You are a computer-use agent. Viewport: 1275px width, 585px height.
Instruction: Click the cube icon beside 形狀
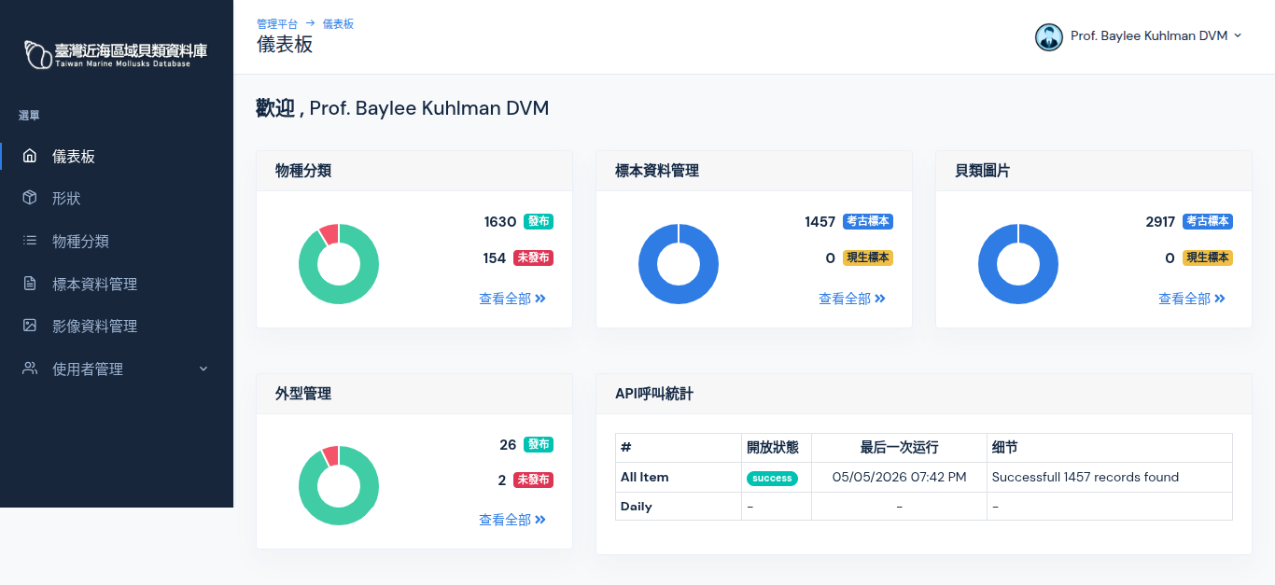click(x=30, y=198)
